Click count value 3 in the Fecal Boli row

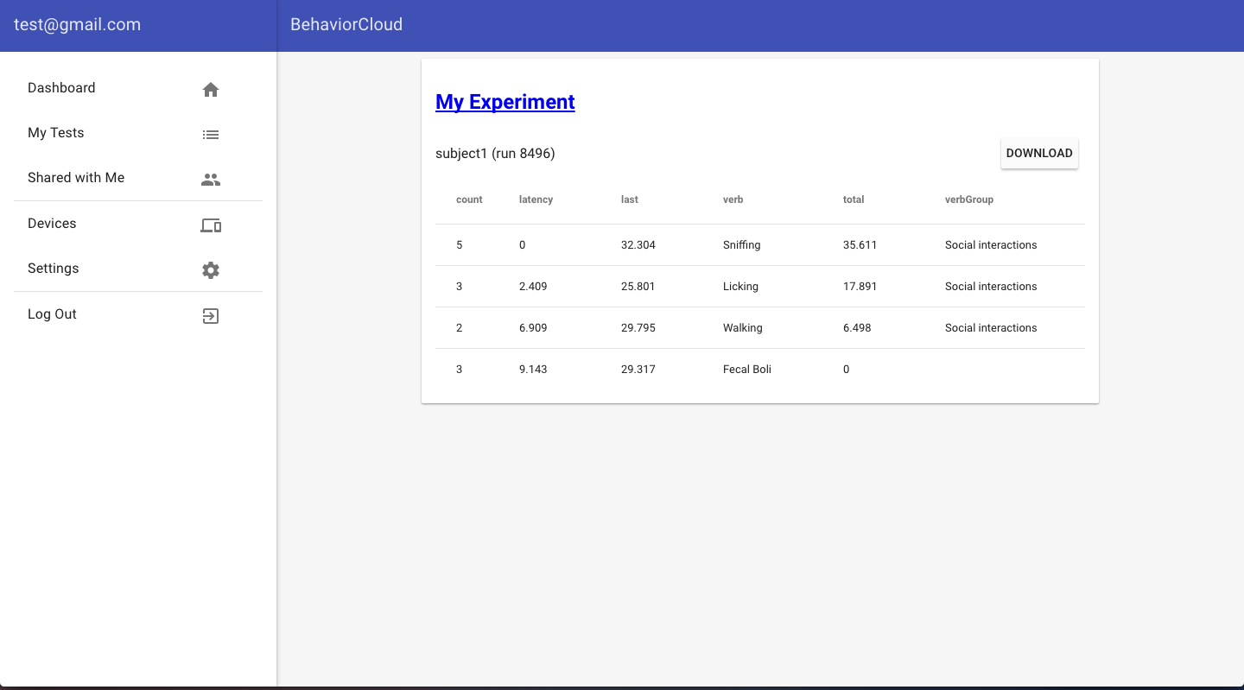pyautogui.click(x=460, y=370)
